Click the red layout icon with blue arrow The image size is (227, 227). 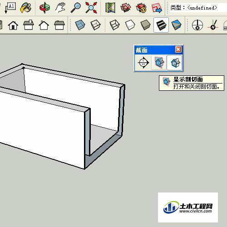coord(157,8)
